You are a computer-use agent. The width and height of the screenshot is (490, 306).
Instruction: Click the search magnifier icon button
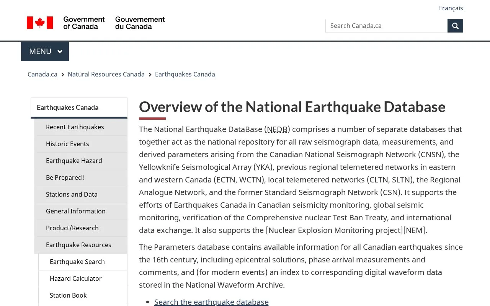pos(455,26)
